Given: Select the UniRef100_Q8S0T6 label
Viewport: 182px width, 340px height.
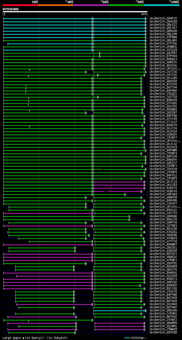Looking at the screenshot, I should pyautogui.click(x=163, y=270).
